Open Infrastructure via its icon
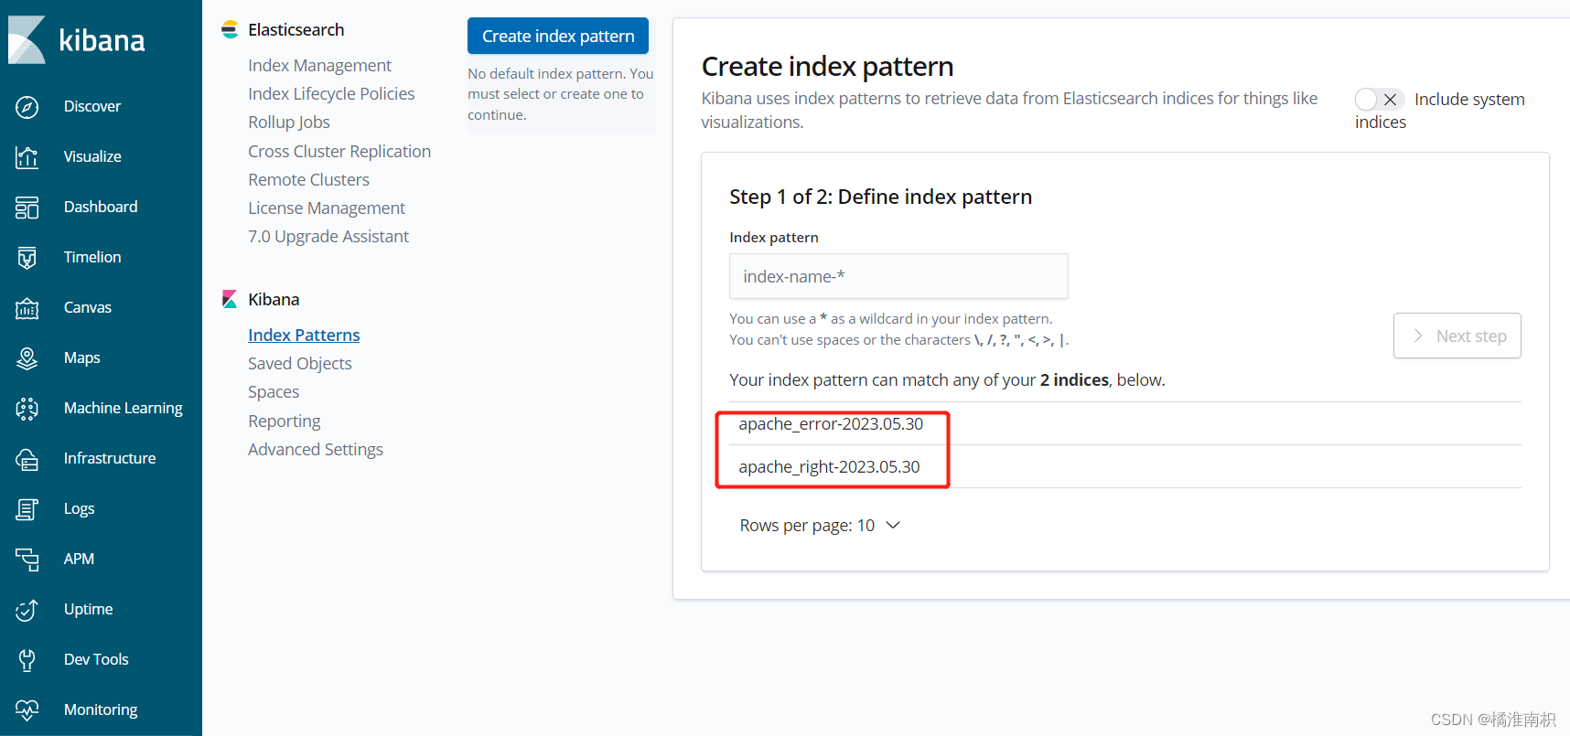 tap(27, 459)
